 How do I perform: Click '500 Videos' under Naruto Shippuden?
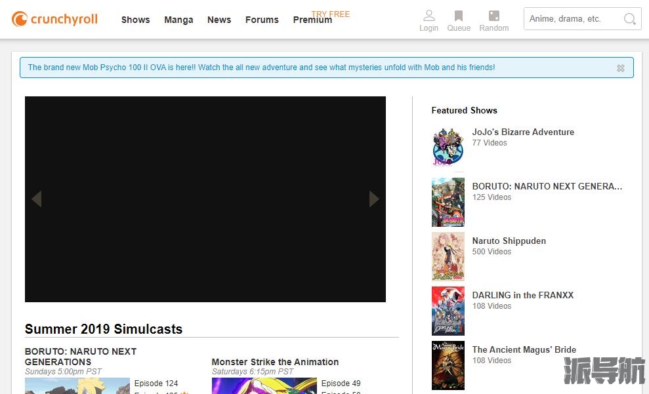tap(492, 251)
